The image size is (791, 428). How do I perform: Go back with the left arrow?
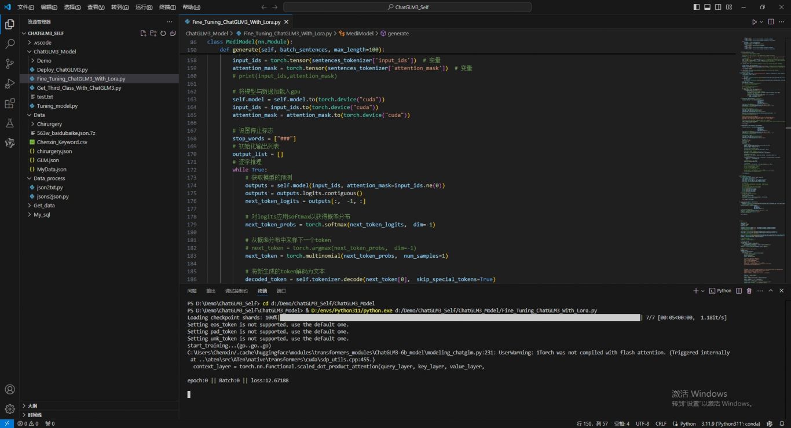(x=264, y=7)
